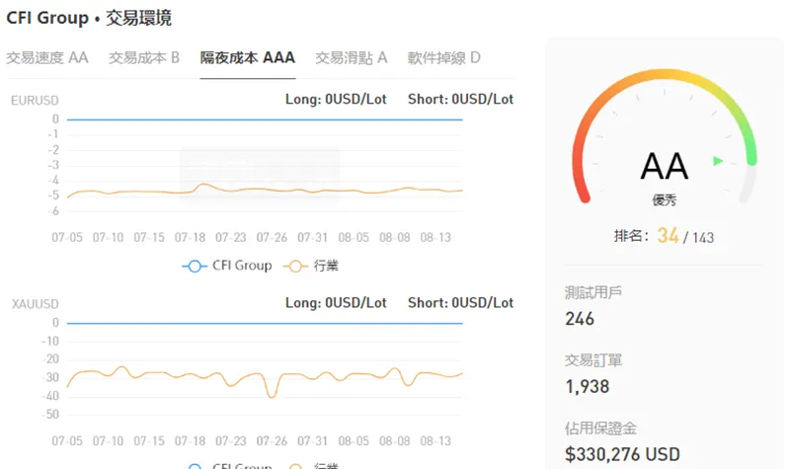The width and height of the screenshot is (789, 469).
Task: Click XAUUSD Short: 0USD/Lot value
Action: 460,302
